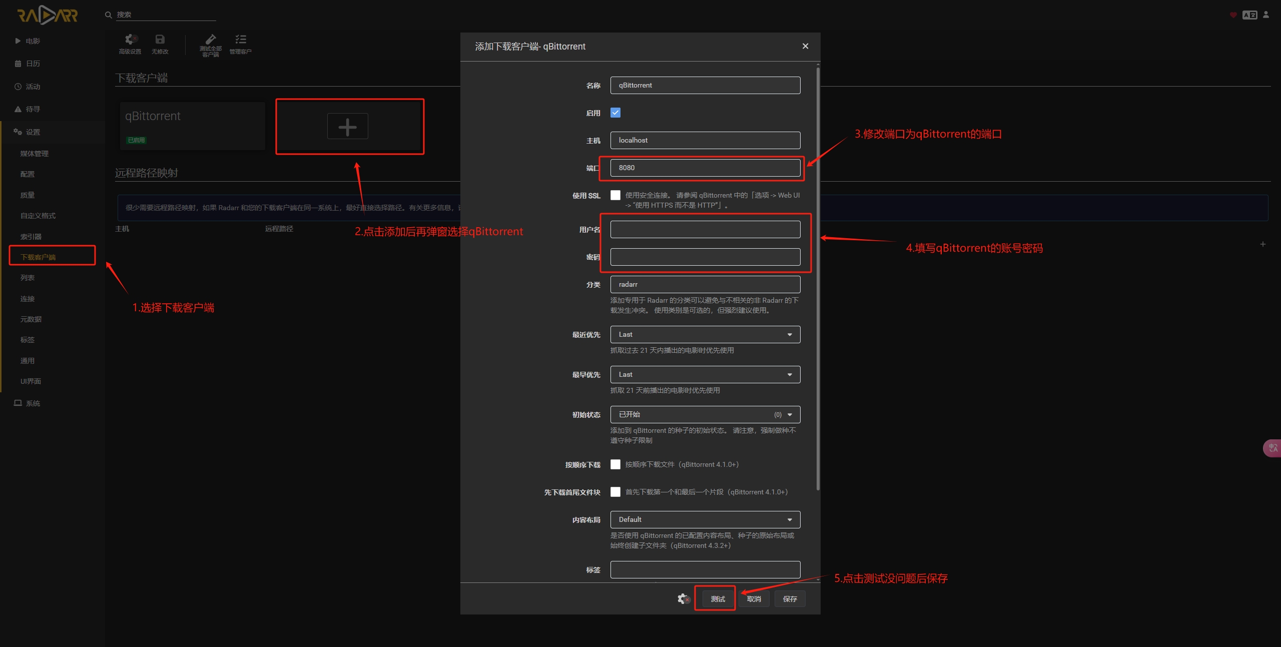Viewport: 1281px width, 647px height.
Task: Open 系统 system in sidebar
Action: tap(53, 403)
